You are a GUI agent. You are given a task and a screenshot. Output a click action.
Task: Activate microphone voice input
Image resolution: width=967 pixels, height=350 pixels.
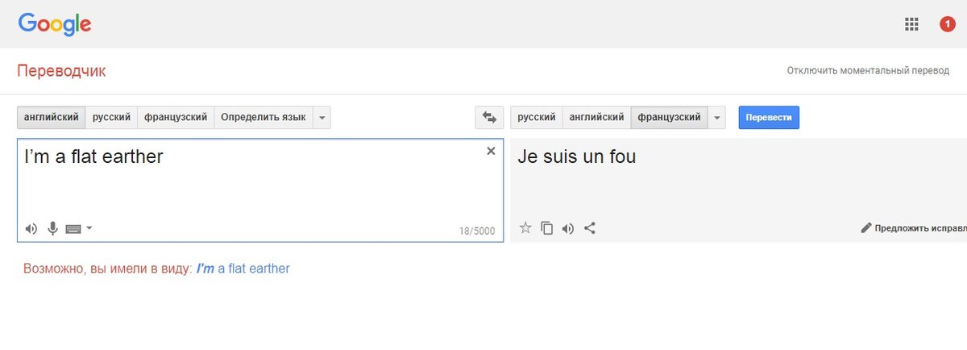(52, 228)
